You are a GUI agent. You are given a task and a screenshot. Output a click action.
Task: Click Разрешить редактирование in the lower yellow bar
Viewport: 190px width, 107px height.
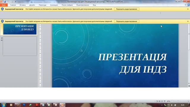[127, 21]
